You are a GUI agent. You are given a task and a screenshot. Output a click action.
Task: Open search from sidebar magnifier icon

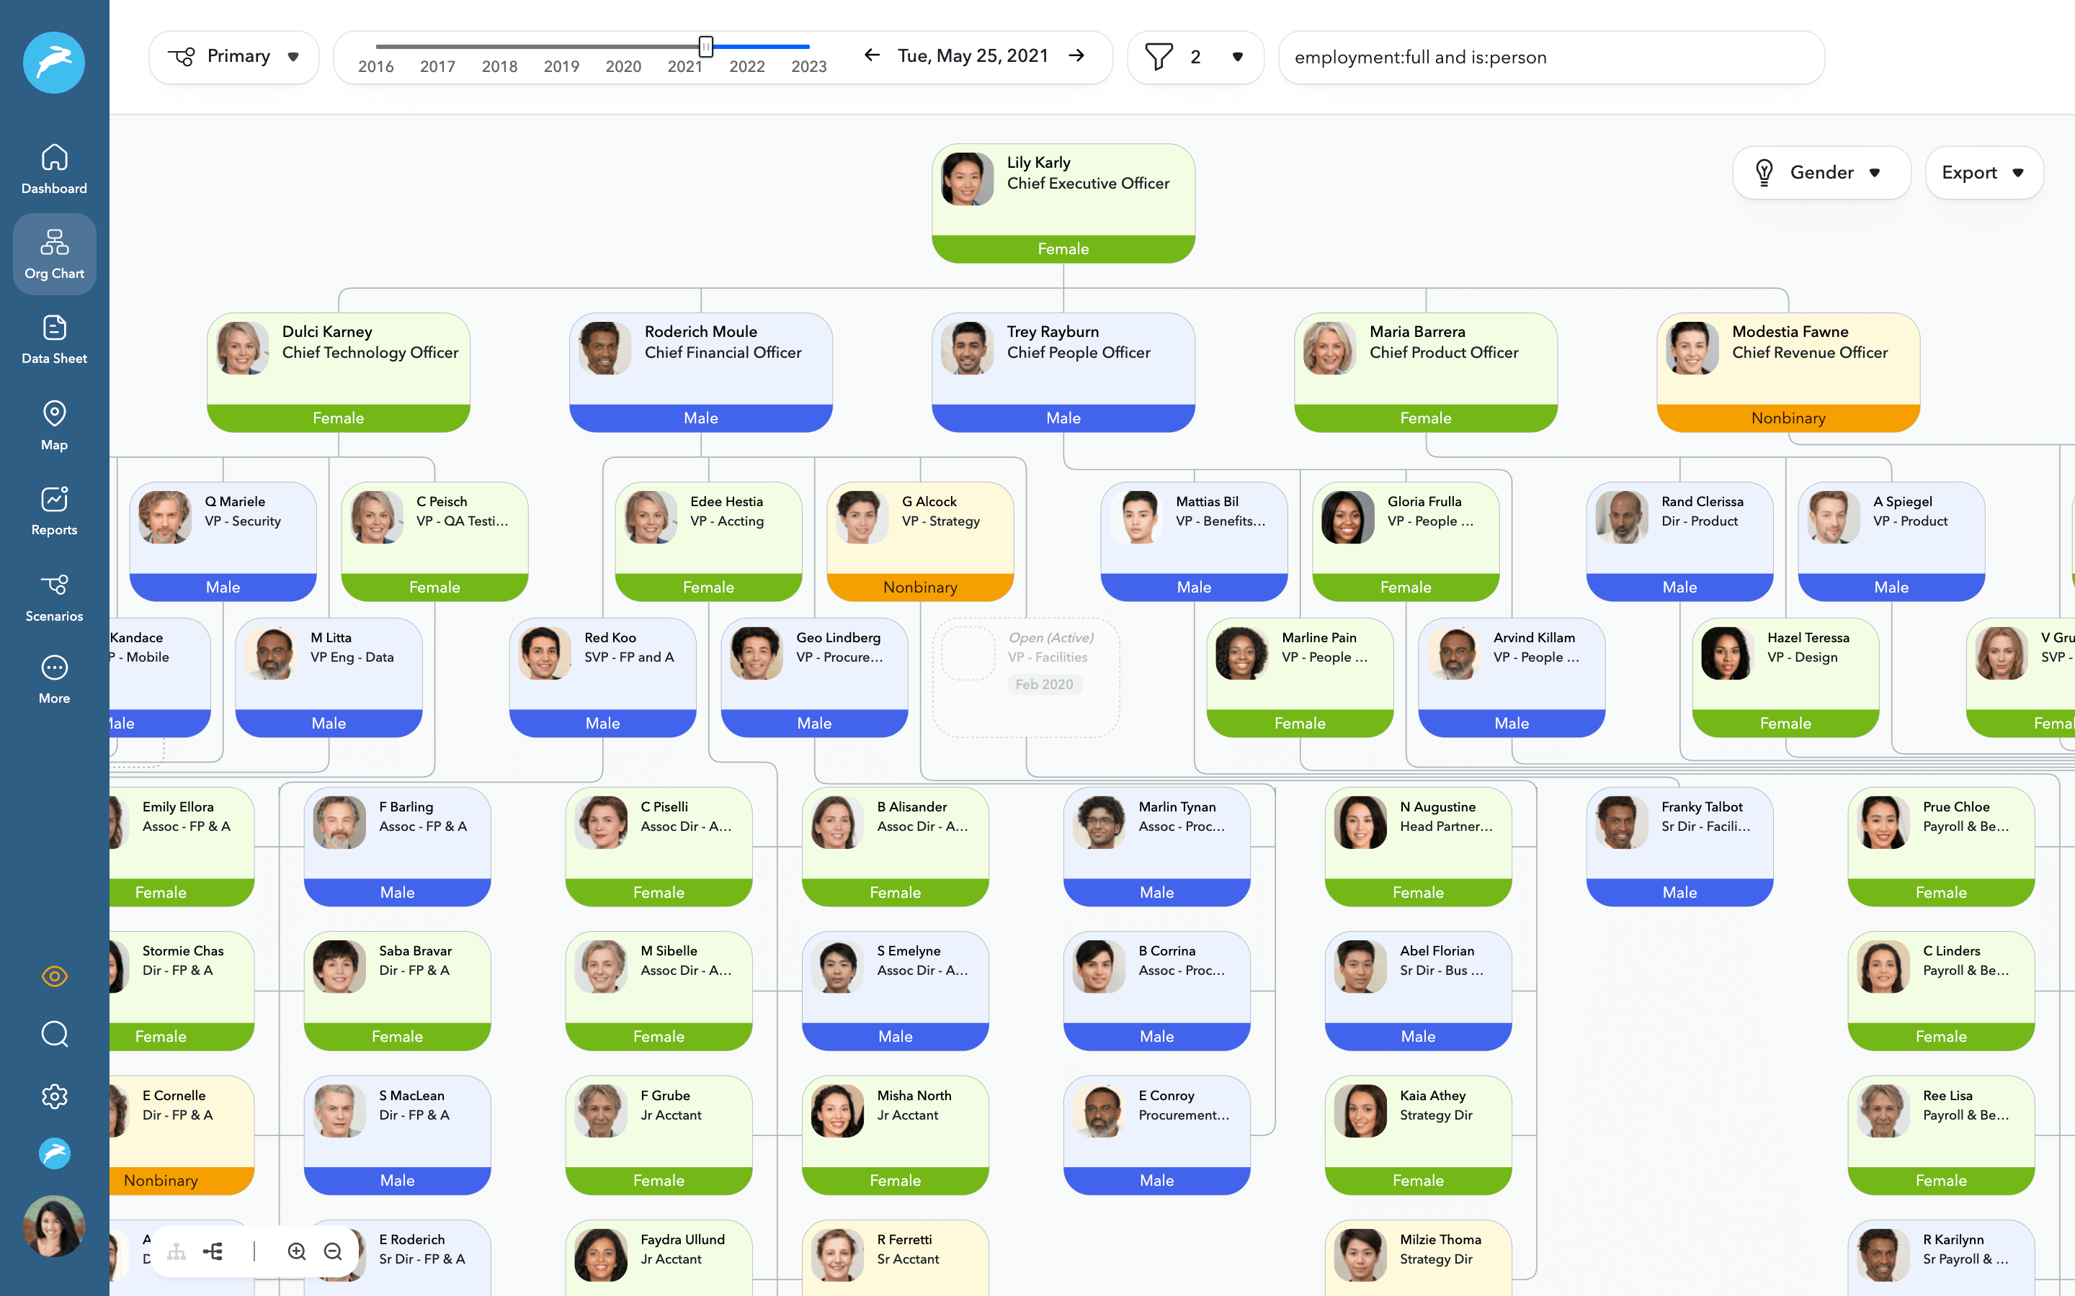pos(54,1035)
